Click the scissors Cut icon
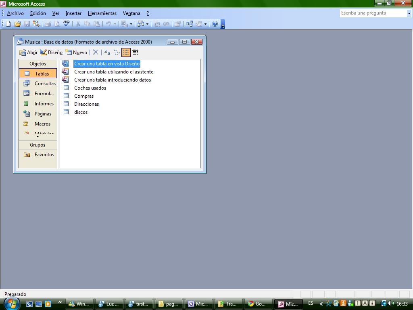Screen dimensions: 413x310 click(78, 24)
